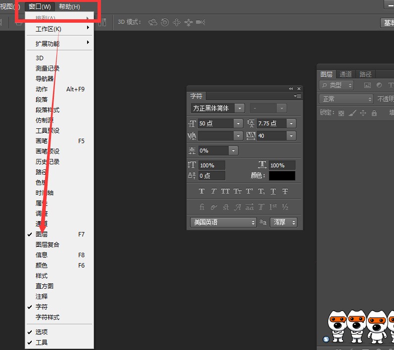This screenshot has height=350, width=394.
Task: Apply Strikethrough text style
Action: (x=285, y=192)
